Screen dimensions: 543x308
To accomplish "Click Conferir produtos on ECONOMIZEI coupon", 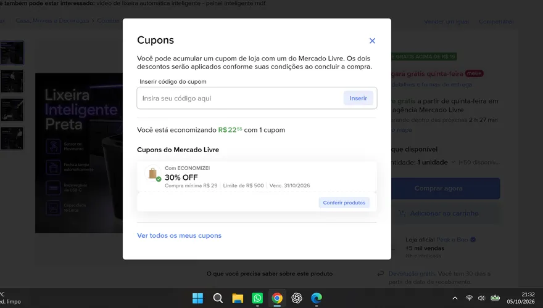I will click(344, 203).
